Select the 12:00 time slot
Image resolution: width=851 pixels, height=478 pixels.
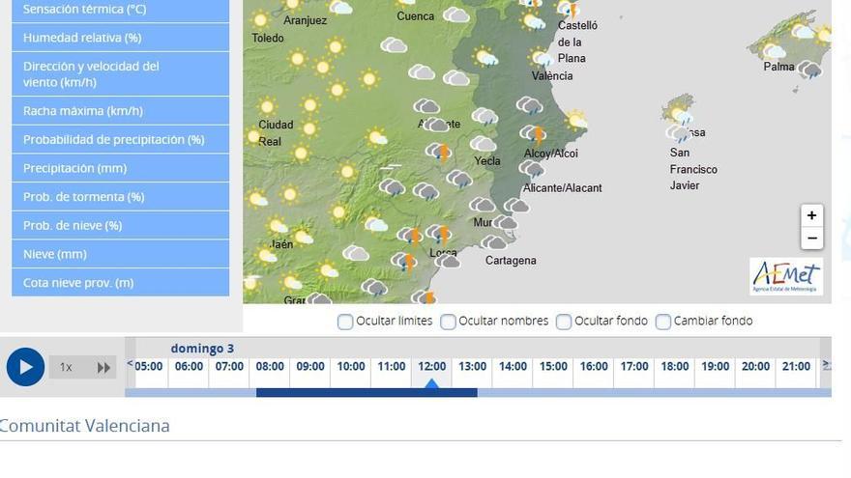(x=432, y=366)
